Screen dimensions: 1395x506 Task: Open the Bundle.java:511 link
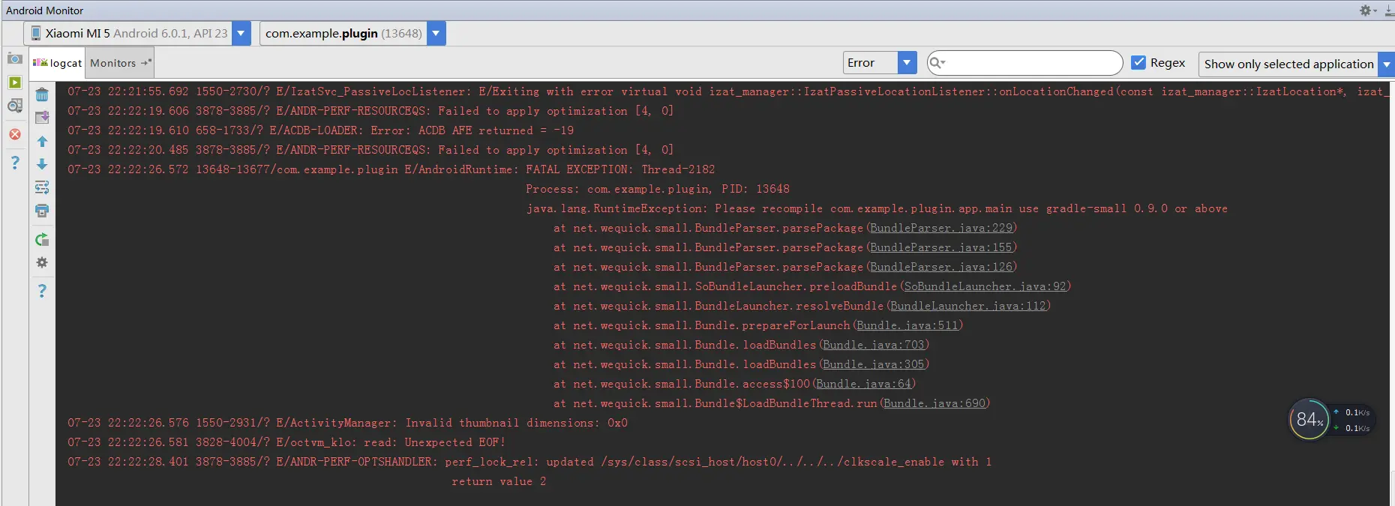point(907,325)
